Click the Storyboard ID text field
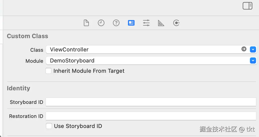The image size is (259, 137). pyautogui.click(x=151, y=102)
